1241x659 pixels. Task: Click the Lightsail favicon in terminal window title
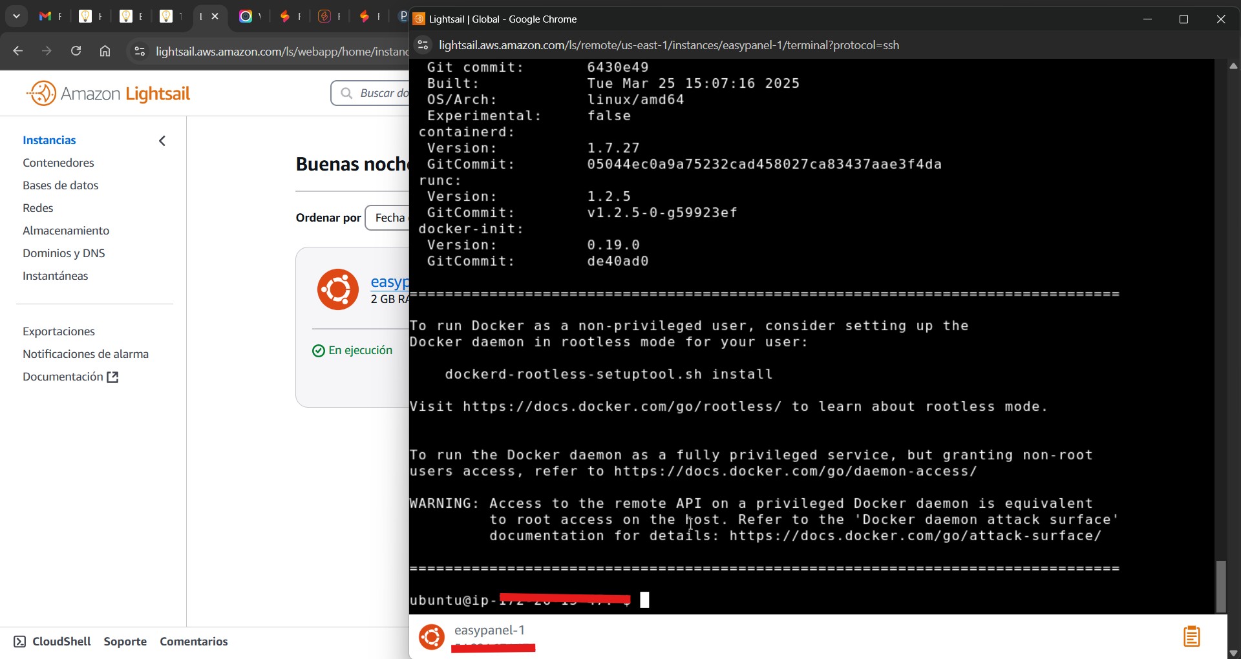pyautogui.click(x=419, y=19)
